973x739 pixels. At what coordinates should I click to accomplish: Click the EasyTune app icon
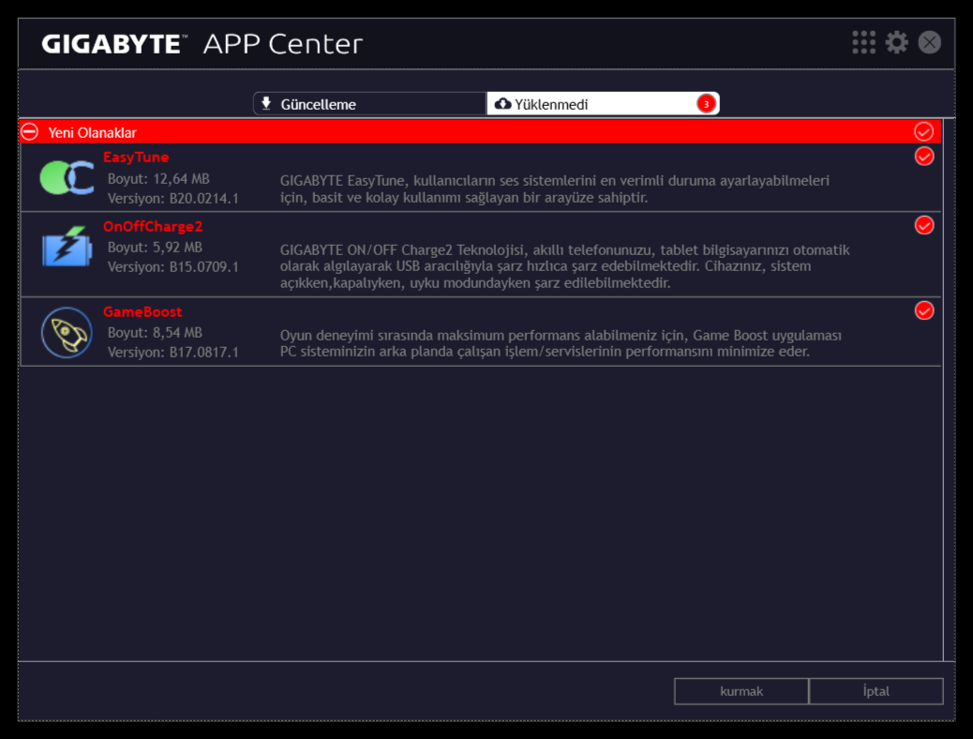[67, 178]
